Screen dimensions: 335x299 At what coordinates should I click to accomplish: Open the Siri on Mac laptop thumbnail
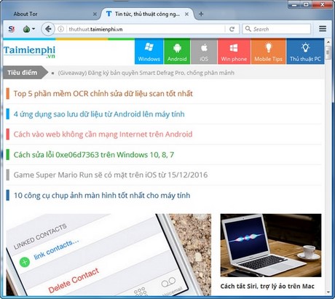(271, 245)
